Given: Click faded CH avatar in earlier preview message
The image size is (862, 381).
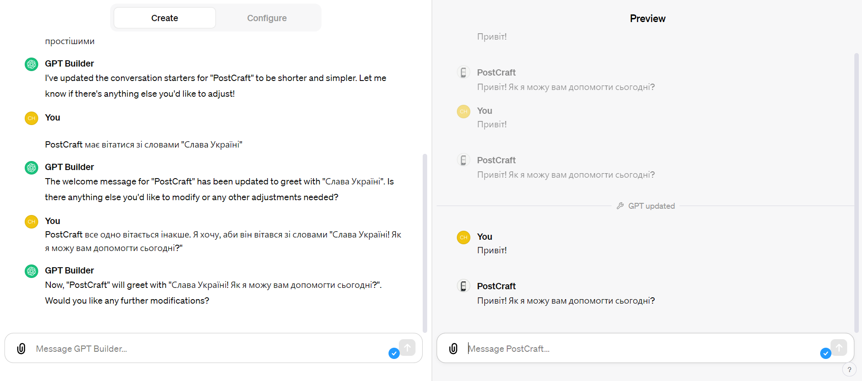Looking at the screenshot, I should coord(464,112).
